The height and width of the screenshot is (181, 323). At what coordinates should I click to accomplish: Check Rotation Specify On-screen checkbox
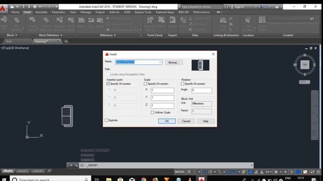coord(183,84)
